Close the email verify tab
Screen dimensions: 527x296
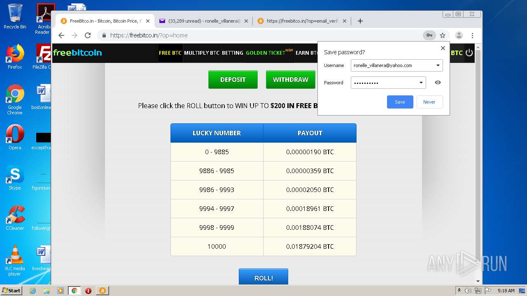click(x=345, y=21)
